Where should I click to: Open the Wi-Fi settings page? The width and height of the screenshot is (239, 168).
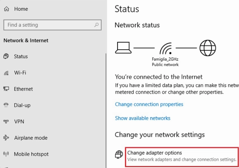click(x=20, y=73)
